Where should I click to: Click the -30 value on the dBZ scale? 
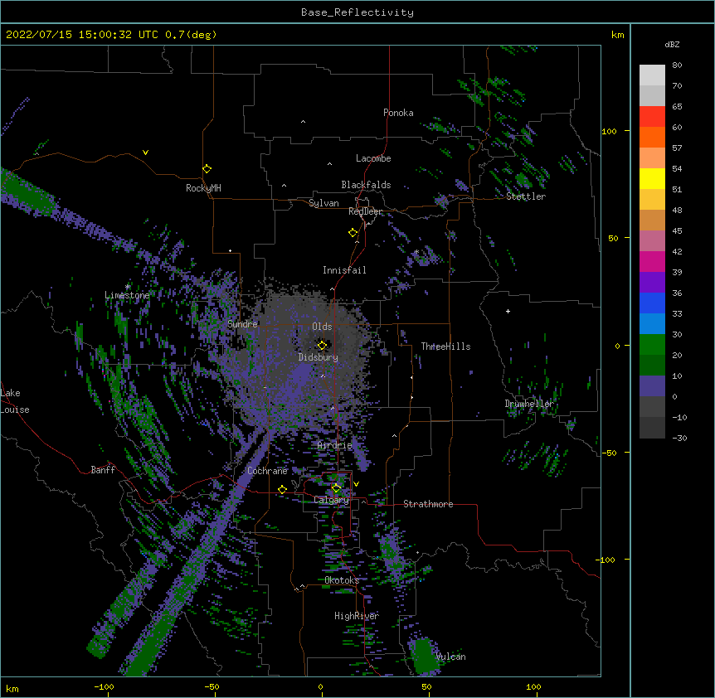coord(679,438)
